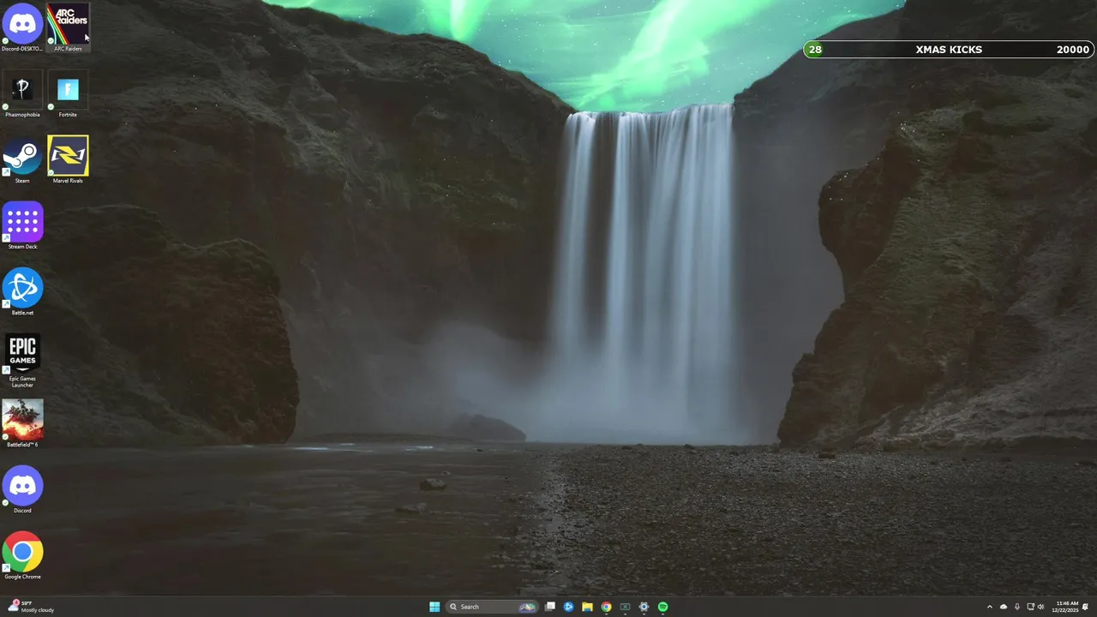
Task: Open the clock showing 11:46 AM
Action: [1067, 607]
